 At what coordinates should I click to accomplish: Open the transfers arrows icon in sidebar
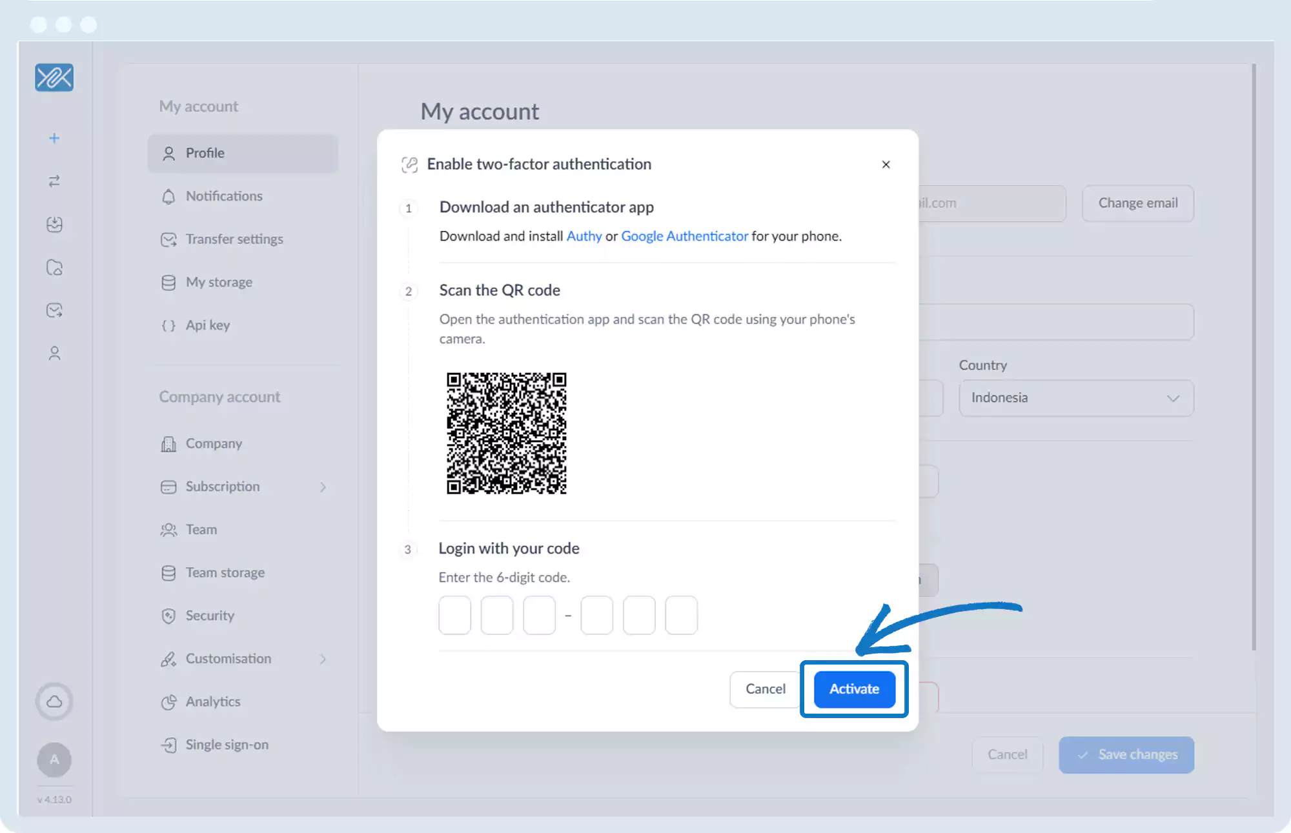pyautogui.click(x=54, y=181)
